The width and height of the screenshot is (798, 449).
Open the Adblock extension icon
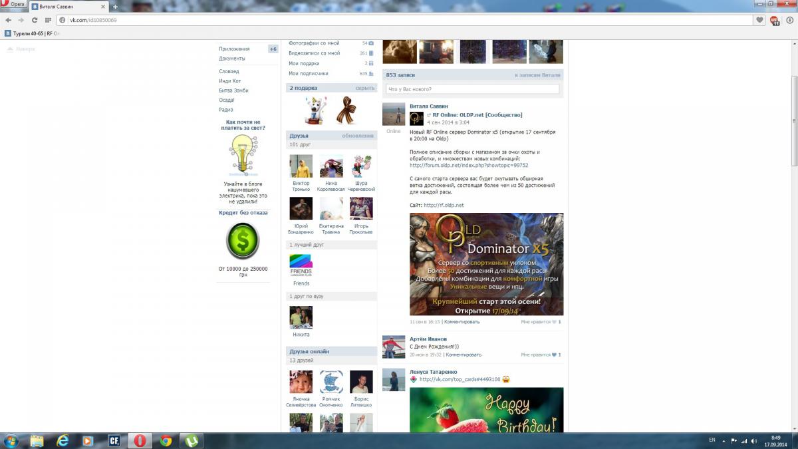pyautogui.click(x=775, y=20)
